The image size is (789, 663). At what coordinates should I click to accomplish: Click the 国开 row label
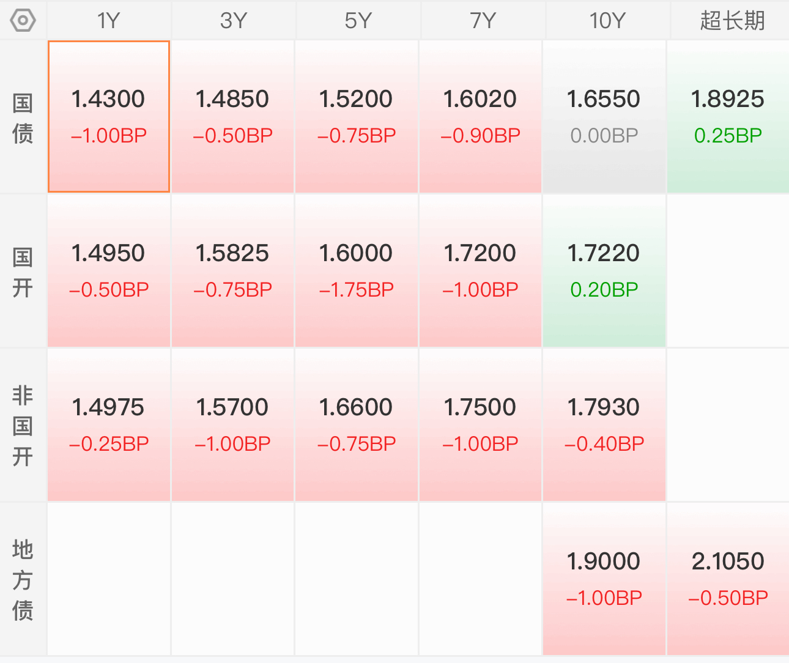(x=23, y=272)
